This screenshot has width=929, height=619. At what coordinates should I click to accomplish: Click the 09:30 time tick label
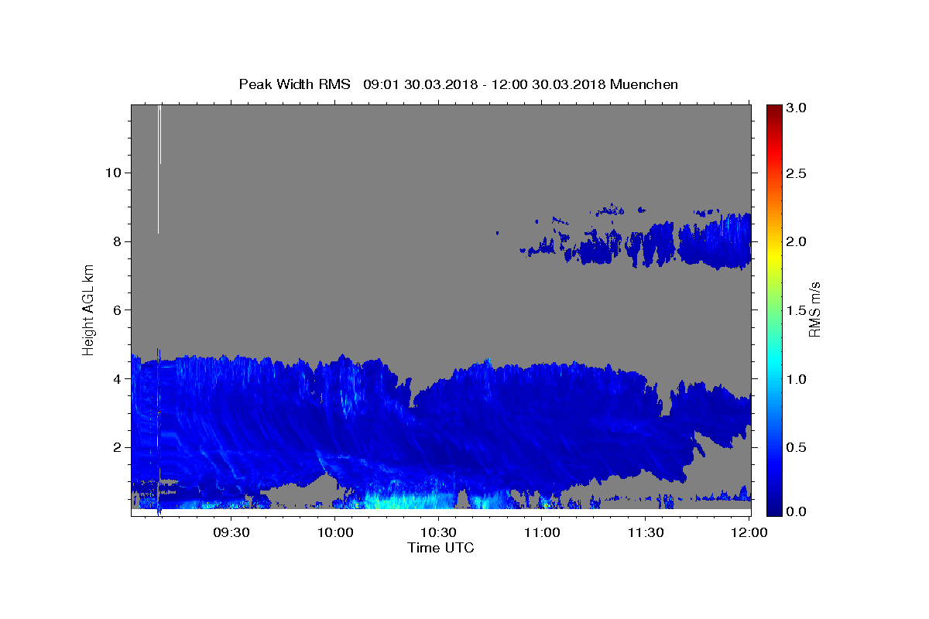(x=231, y=532)
